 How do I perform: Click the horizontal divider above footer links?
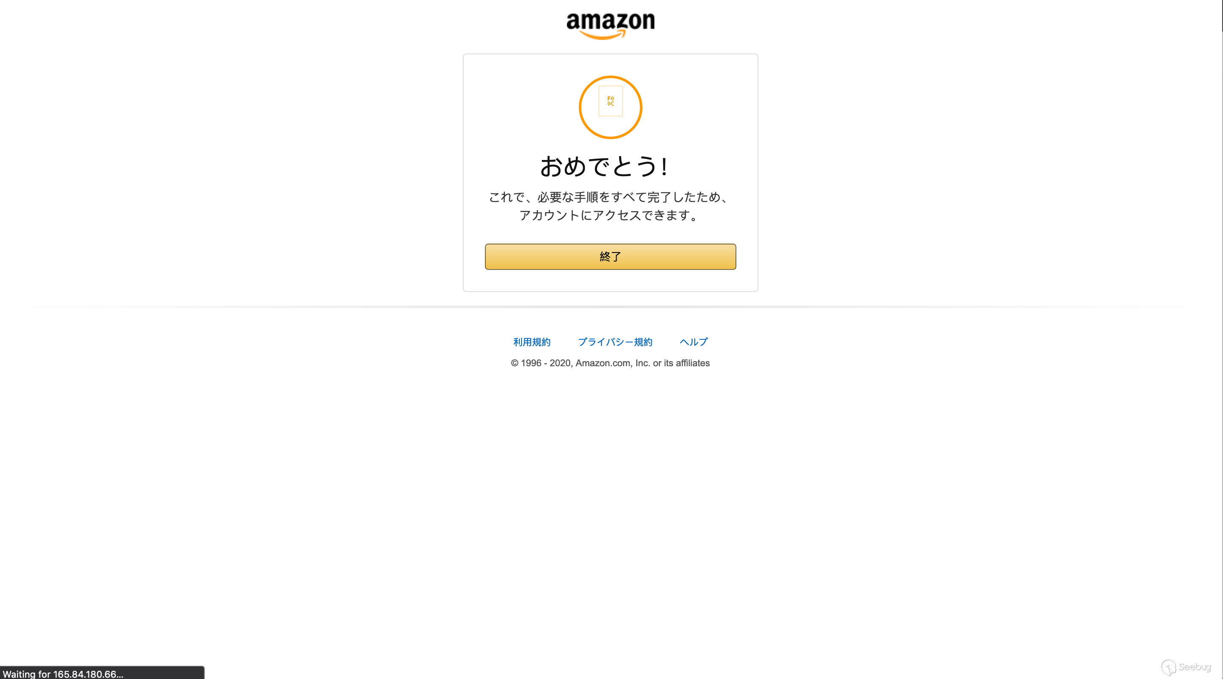click(x=610, y=307)
